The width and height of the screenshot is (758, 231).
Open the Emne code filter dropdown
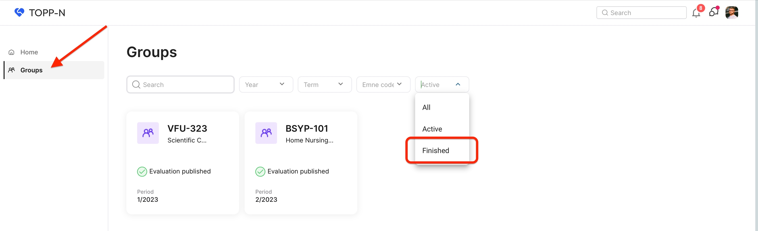click(x=383, y=85)
